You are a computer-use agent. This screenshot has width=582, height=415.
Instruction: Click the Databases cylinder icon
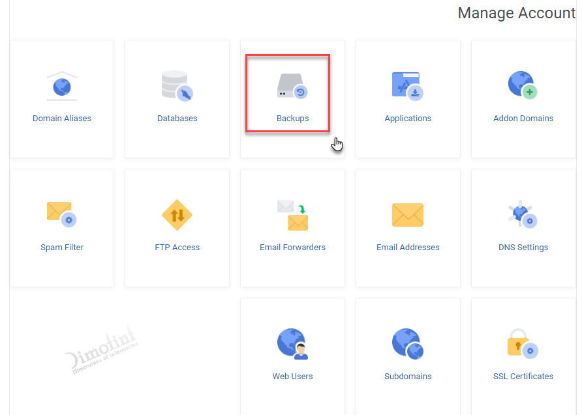click(x=177, y=86)
